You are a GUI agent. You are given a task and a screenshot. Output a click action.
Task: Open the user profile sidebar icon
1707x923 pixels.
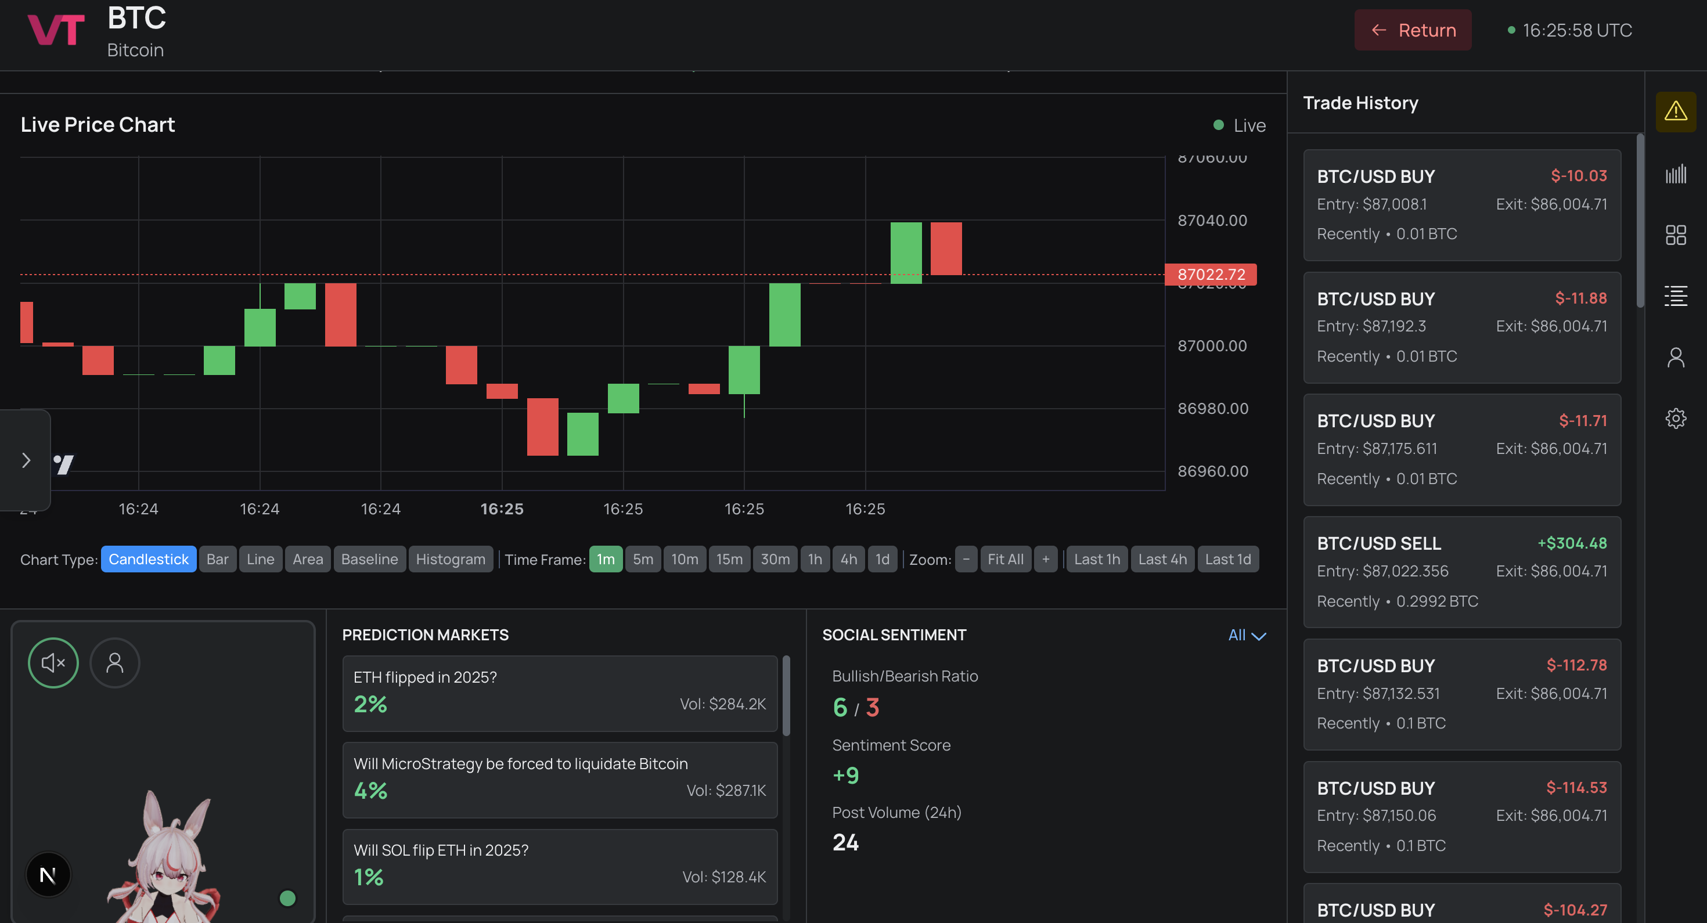[x=1675, y=358]
